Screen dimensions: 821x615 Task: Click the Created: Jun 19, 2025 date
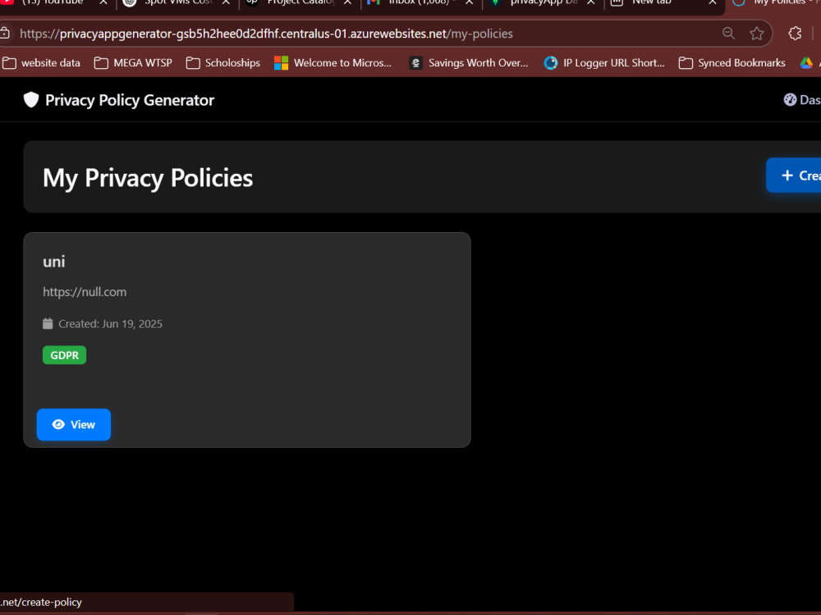tap(111, 324)
